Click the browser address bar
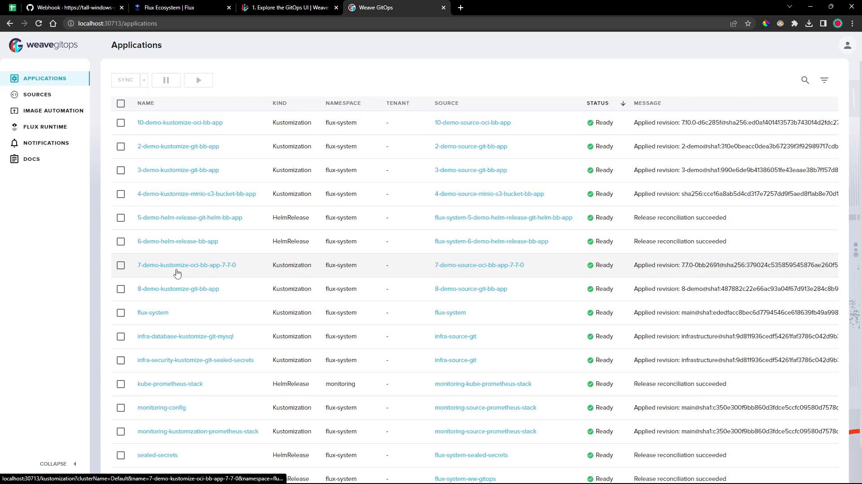This screenshot has width=862, height=484. pyautogui.click(x=395, y=23)
